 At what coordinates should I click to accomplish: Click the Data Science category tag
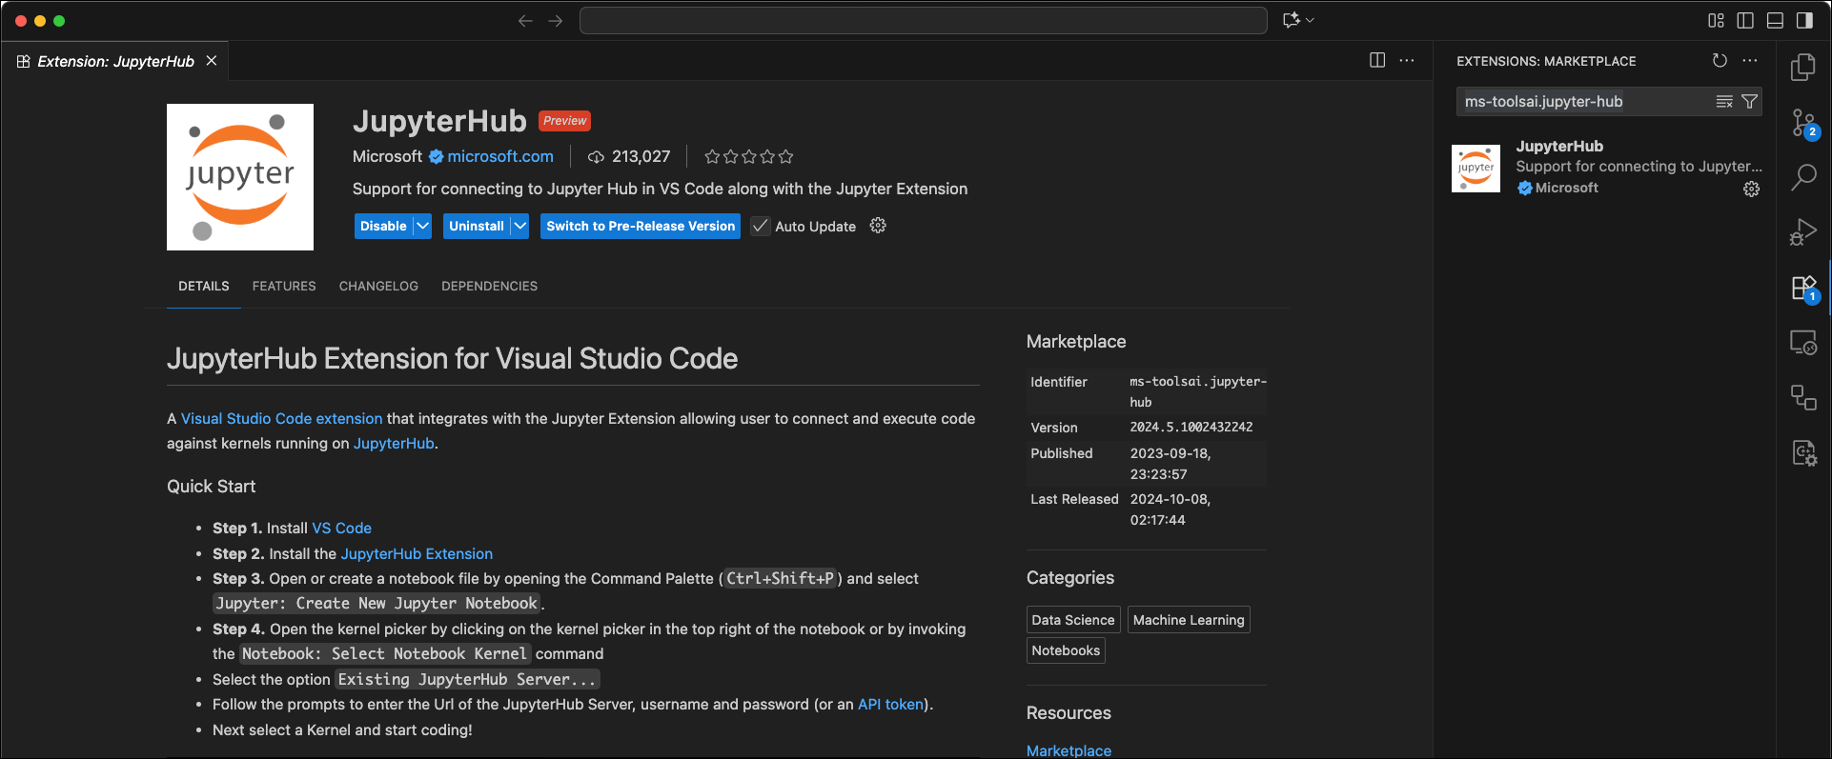(1073, 620)
